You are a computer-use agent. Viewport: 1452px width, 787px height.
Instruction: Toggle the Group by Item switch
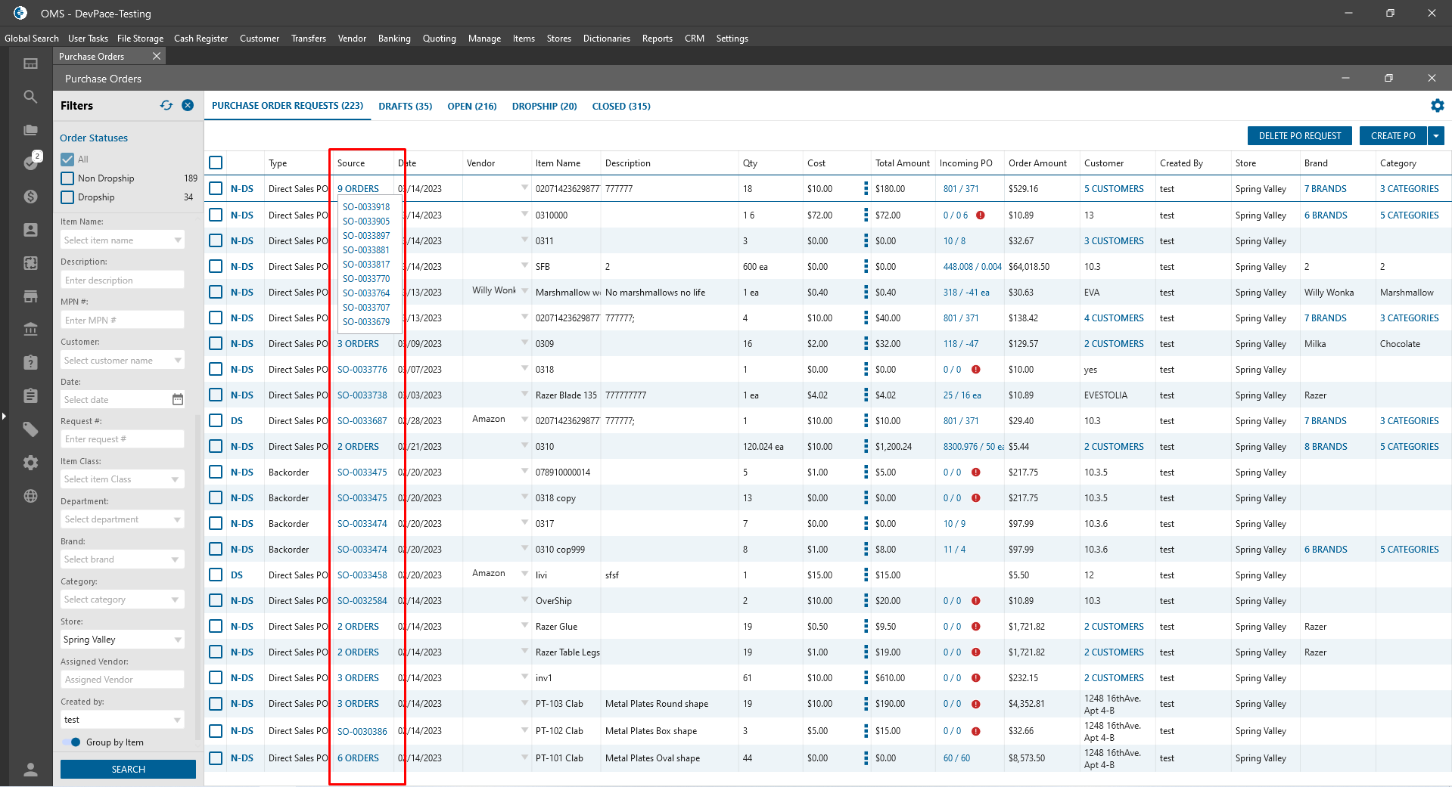click(72, 742)
